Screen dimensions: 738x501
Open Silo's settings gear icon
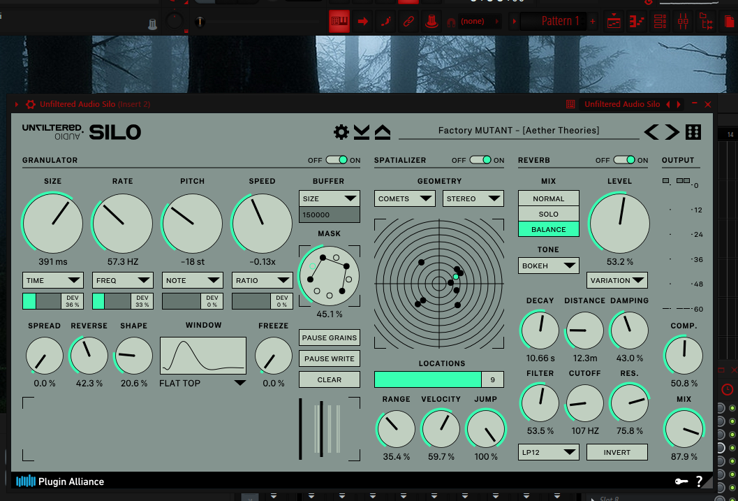click(341, 132)
